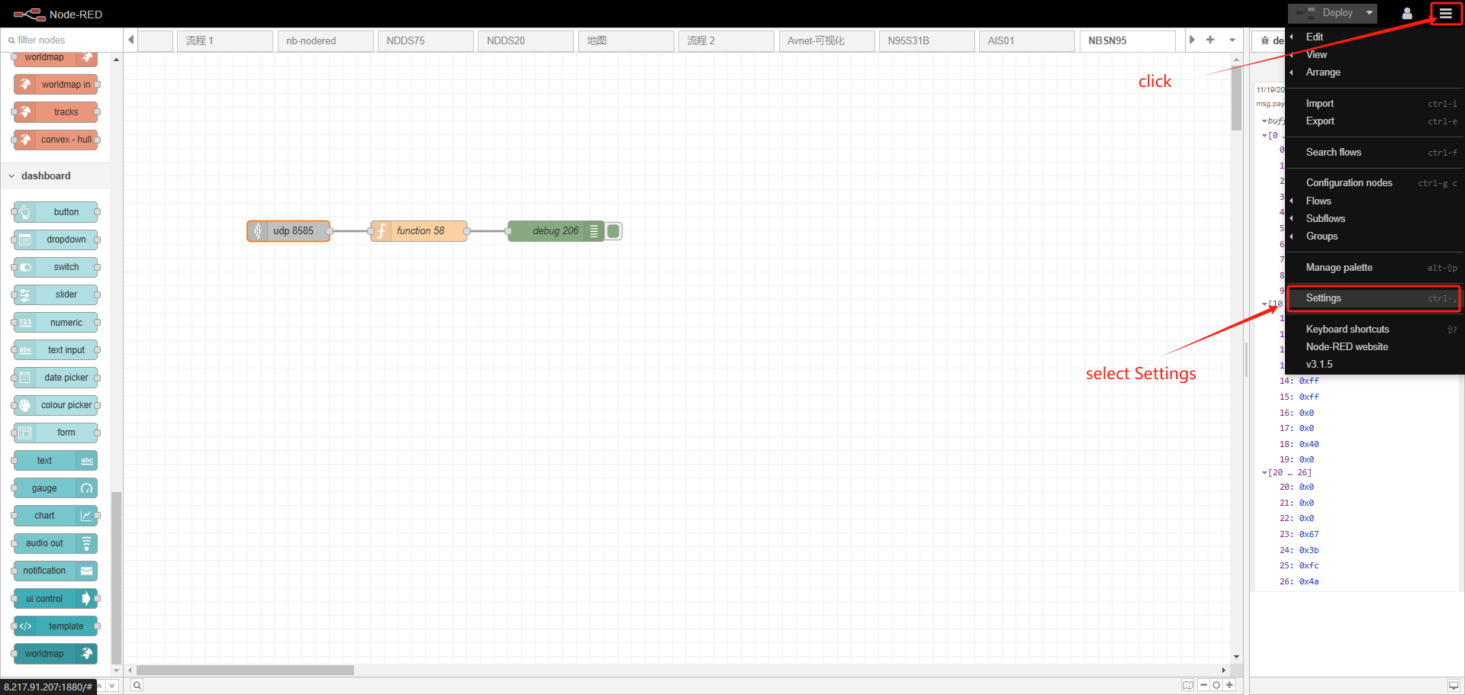Open the hamburger main menu
1465x695 pixels.
click(x=1445, y=13)
